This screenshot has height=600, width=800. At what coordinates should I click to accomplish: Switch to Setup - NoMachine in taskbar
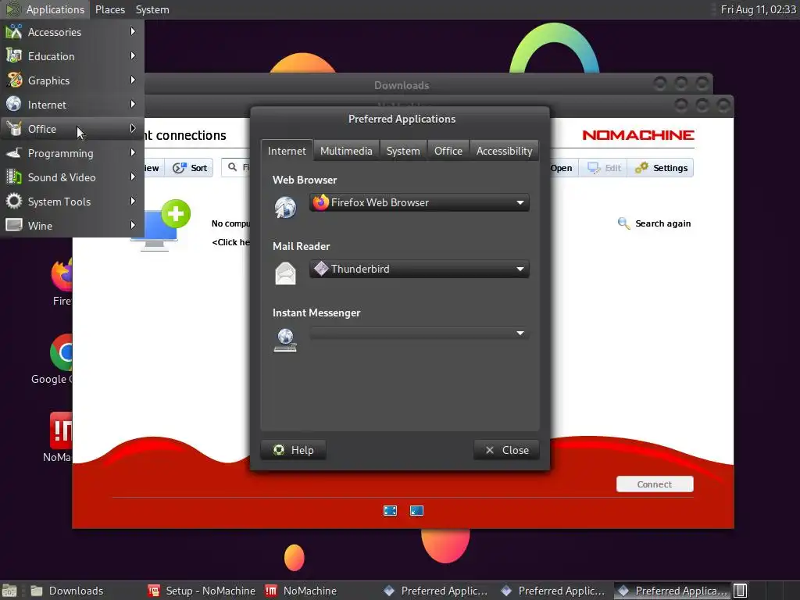202,591
